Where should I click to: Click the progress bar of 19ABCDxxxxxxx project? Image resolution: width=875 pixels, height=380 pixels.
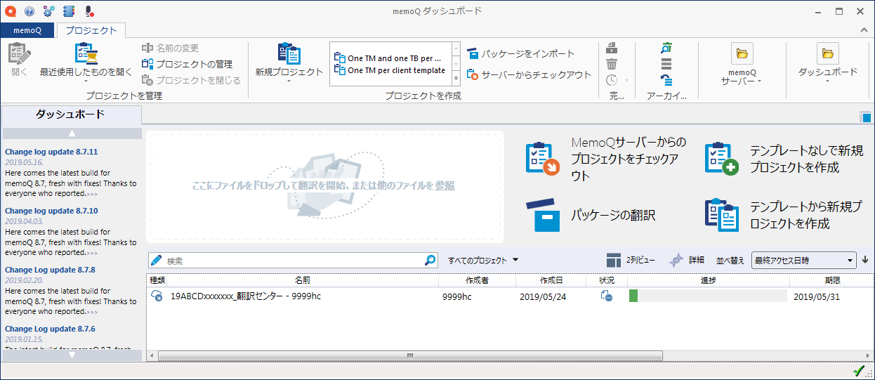(x=707, y=296)
